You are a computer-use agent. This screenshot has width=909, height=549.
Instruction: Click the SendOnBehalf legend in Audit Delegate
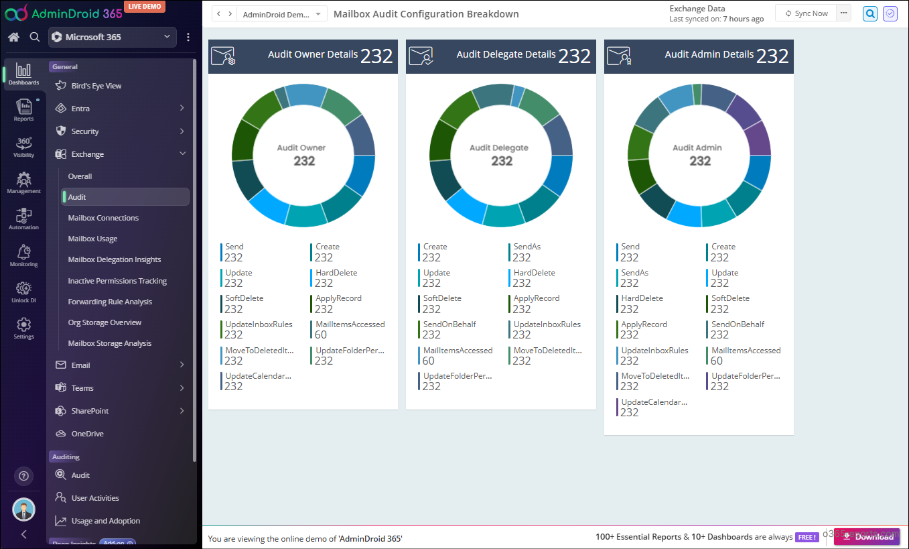[449, 329]
